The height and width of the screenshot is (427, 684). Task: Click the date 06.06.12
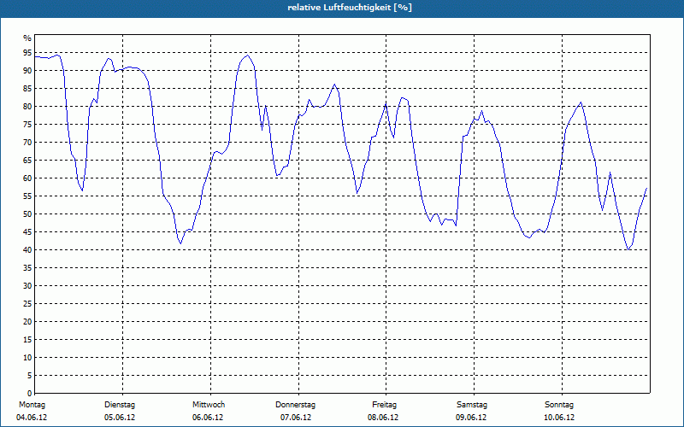tap(208, 418)
